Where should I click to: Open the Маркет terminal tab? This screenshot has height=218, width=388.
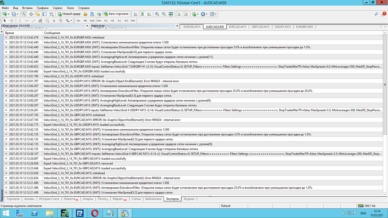119,199
